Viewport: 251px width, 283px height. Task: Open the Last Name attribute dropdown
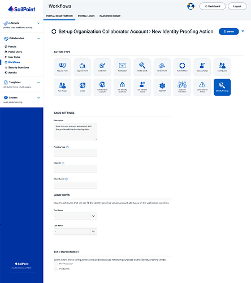point(75,231)
